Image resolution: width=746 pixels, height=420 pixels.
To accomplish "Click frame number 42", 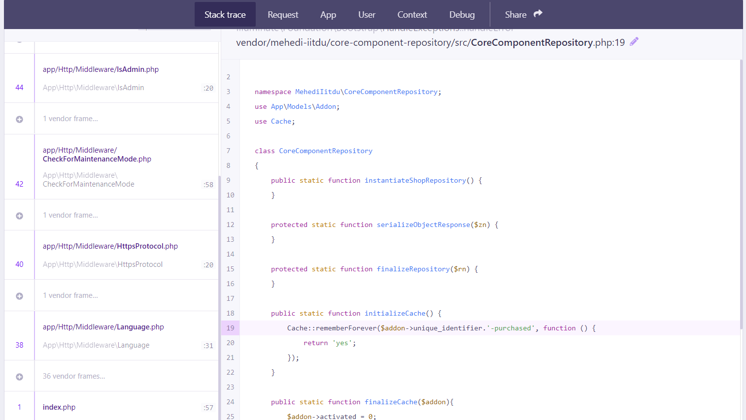I will click(19, 184).
